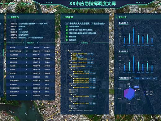161x121 pixels.
Task: Click step 4 circle icon 处置措施
Action: (x=67, y=37)
